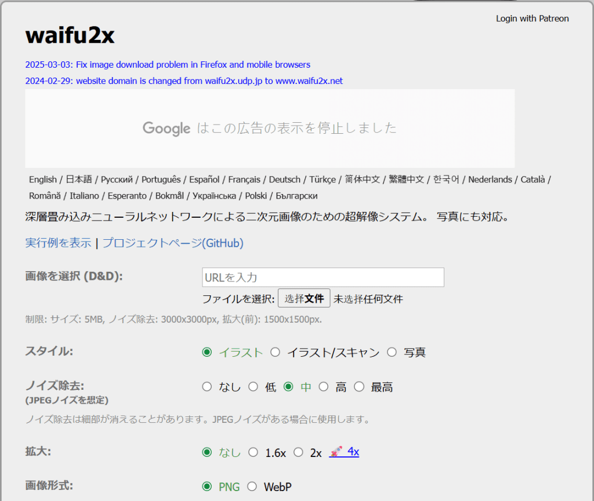The height and width of the screenshot is (501, 594).
Task: Click the (JPEGノイズを想定) sublabel
Action: tap(67, 400)
